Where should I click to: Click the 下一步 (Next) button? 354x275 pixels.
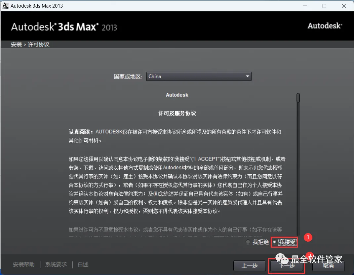point(287,265)
